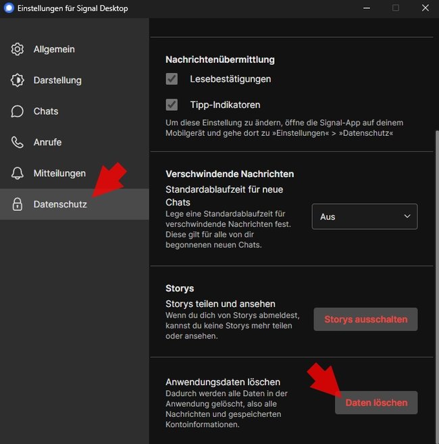439x444 pixels.
Task: Select the Datenschutz label in sidebar
Action: [60, 204]
